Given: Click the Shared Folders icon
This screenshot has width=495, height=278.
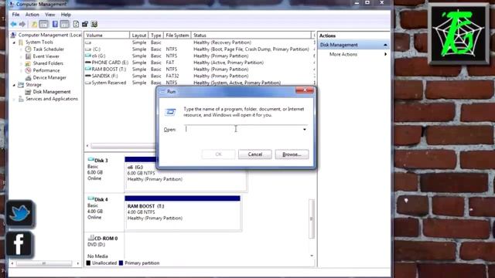Looking at the screenshot, I should point(28,63).
